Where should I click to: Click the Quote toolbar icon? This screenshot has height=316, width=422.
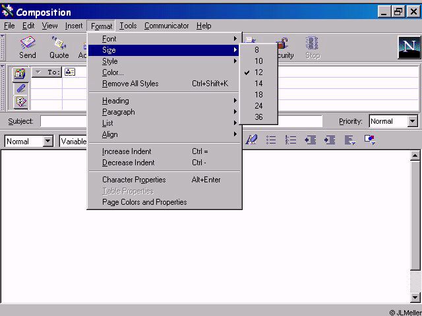click(59, 47)
